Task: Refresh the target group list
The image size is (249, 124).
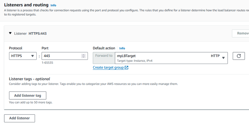Action: click(x=239, y=56)
